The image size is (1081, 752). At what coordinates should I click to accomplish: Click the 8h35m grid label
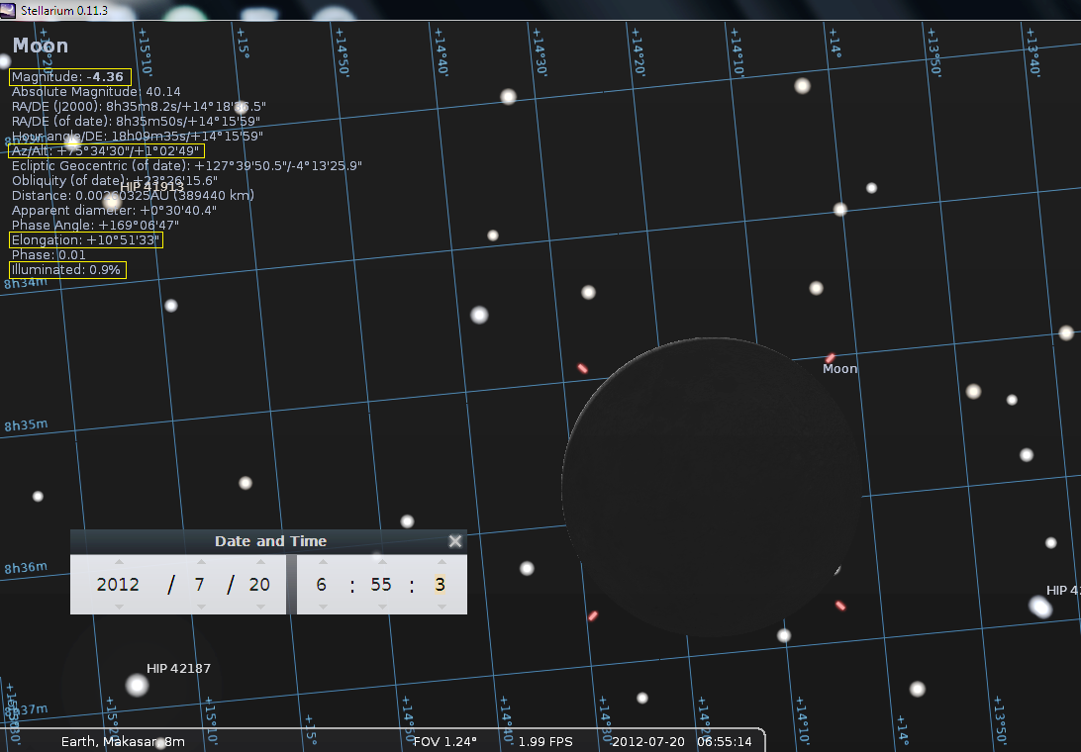tap(26, 425)
